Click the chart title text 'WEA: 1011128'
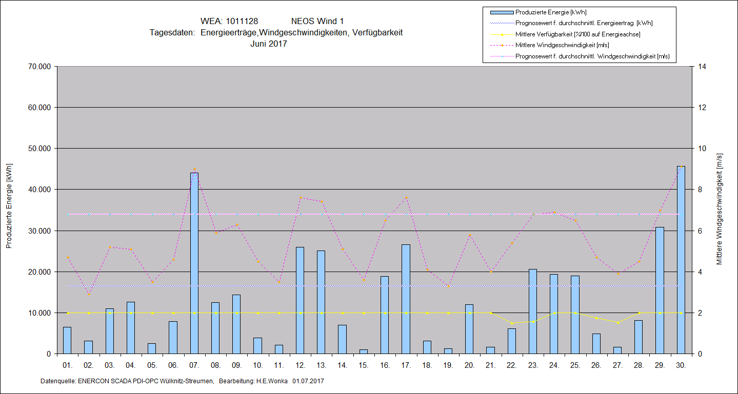Viewport: 738px width, 394px height. [x=229, y=21]
